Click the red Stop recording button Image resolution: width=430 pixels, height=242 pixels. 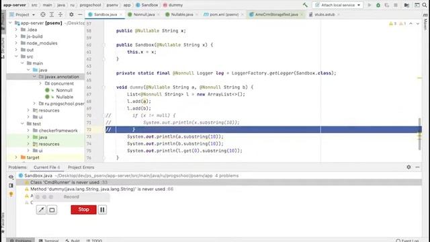click(x=83, y=210)
